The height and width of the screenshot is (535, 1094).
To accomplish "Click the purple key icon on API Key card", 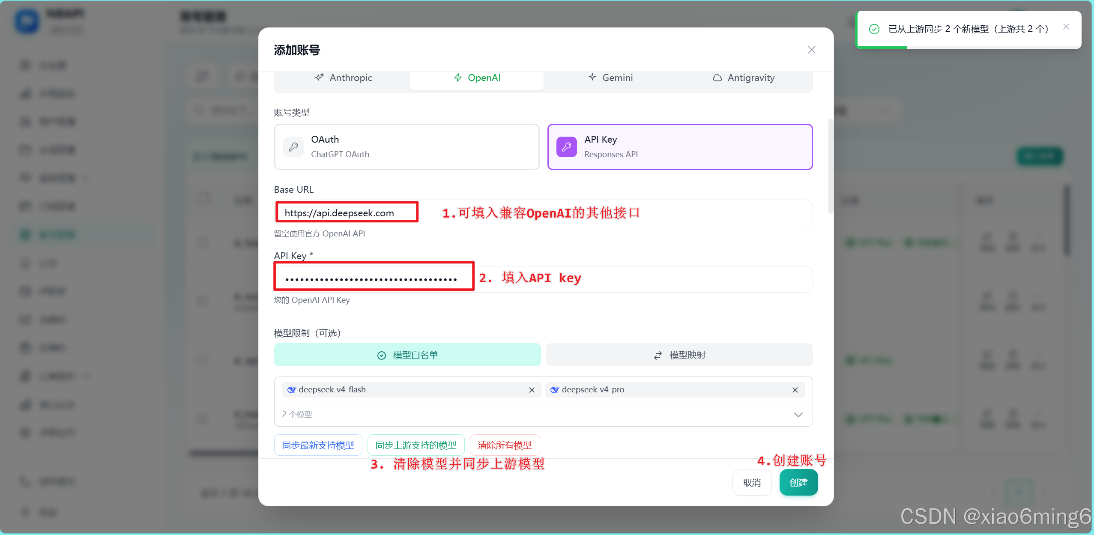I will coord(566,147).
